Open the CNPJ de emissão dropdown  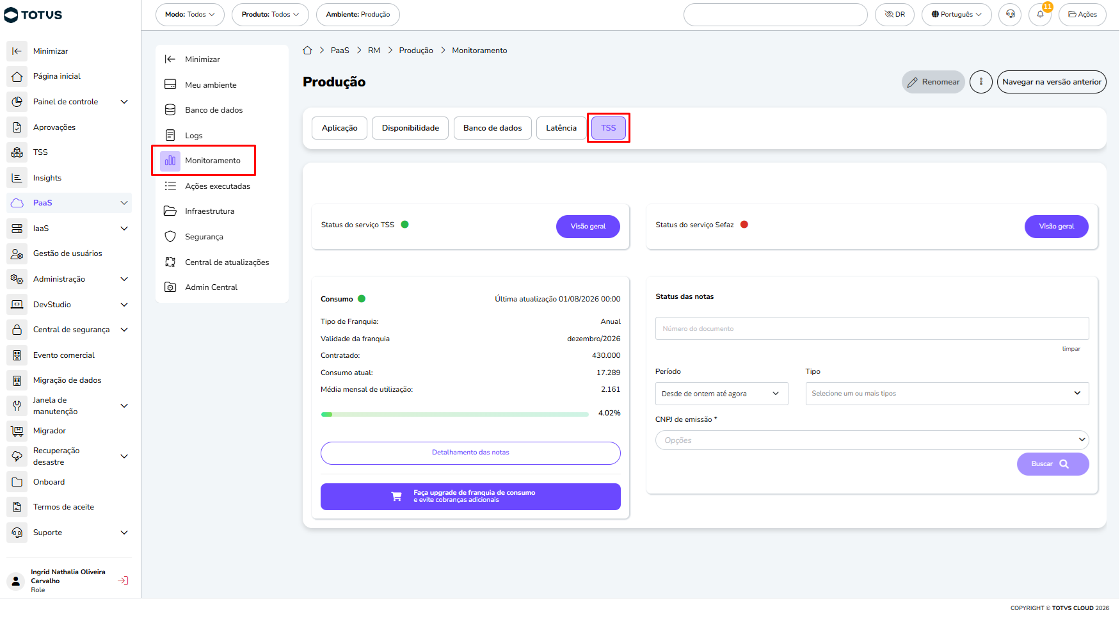(872, 440)
